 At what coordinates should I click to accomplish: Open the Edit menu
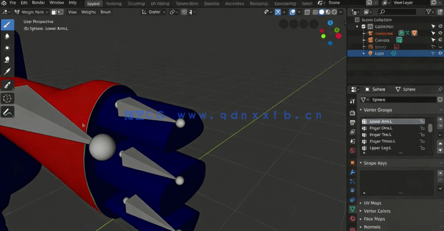point(24,3)
